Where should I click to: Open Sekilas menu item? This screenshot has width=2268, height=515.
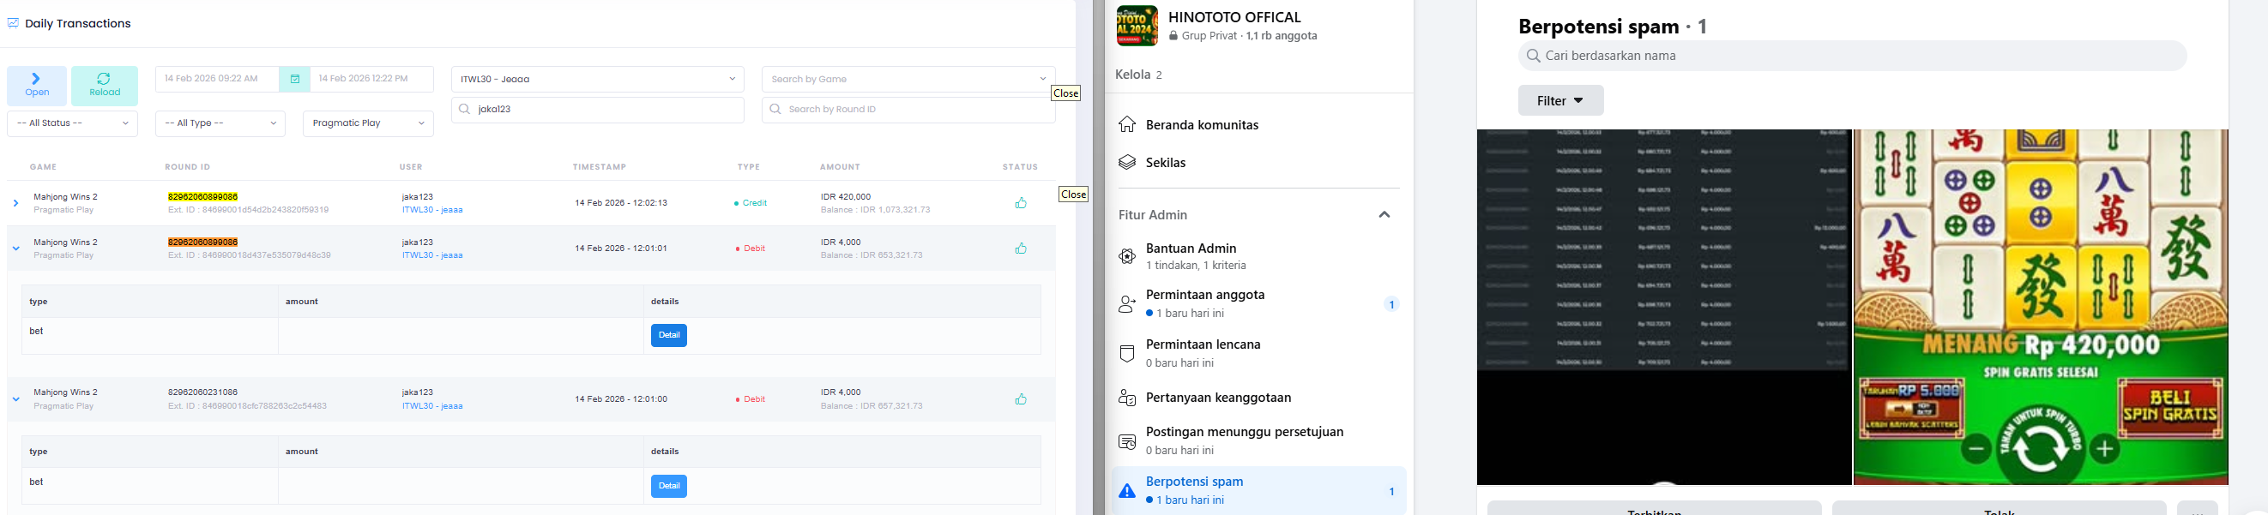[1259, 163]
